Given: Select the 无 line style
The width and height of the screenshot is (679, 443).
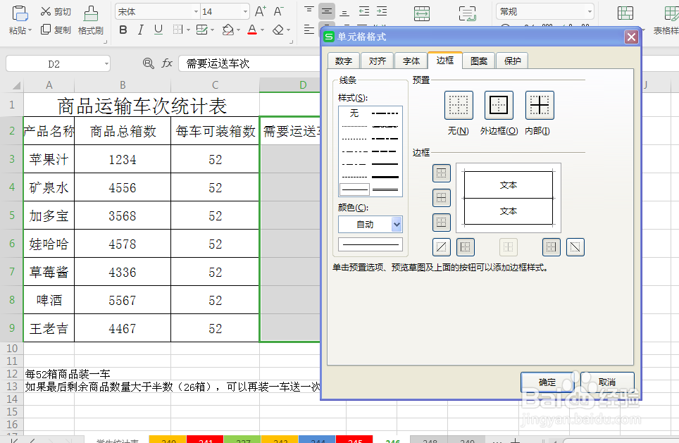Looking at the screenshot, I should [x=354, y=113].
